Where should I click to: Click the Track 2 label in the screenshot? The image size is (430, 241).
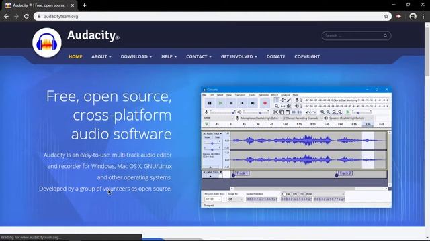(x=345, y=173)
